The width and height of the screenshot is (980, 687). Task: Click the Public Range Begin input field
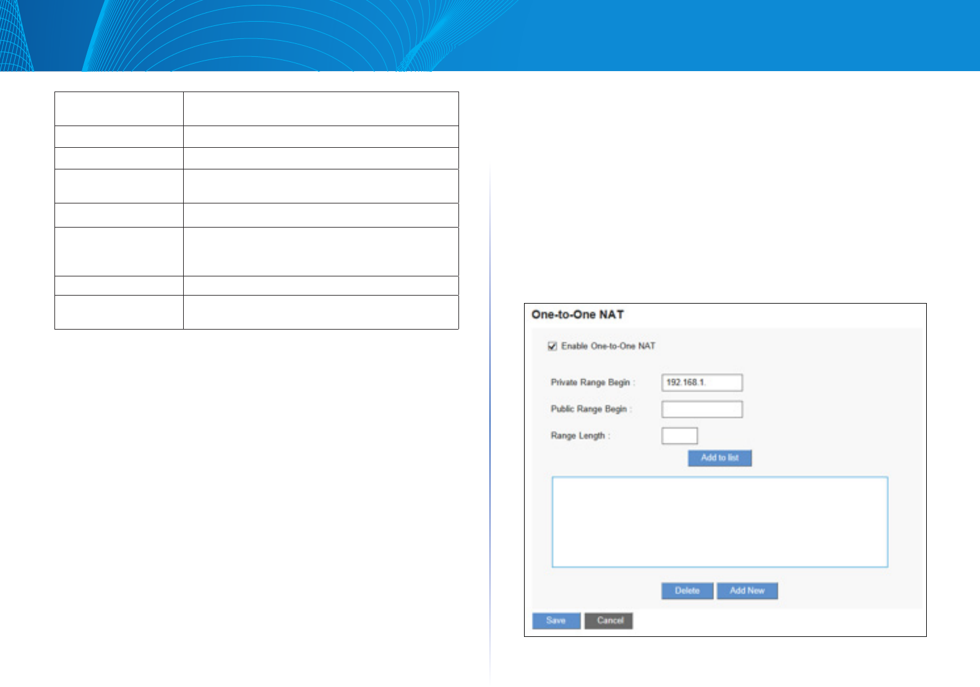click(x=702, y=409)
